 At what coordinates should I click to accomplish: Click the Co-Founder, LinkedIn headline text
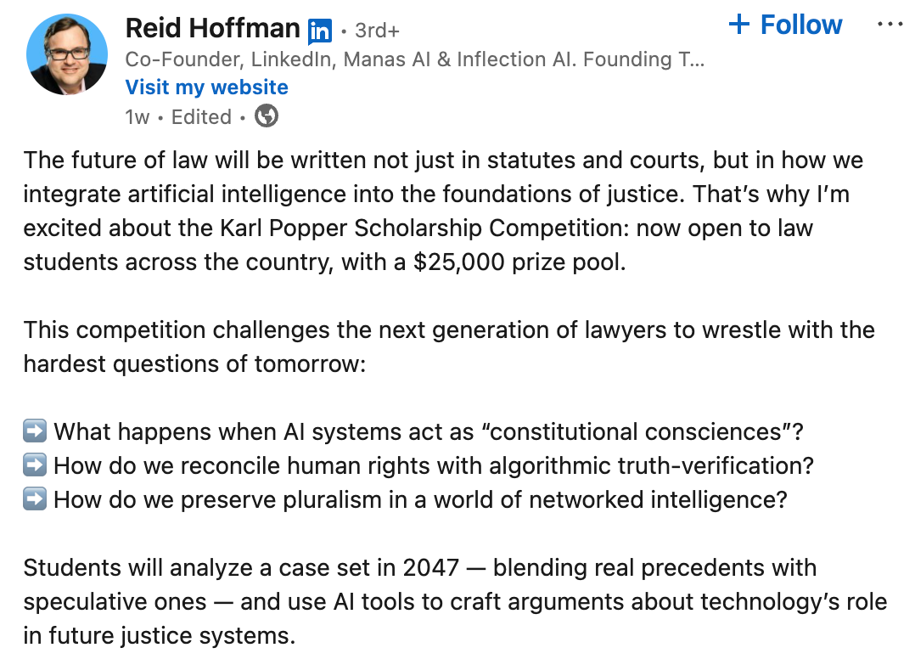[x=415, y=59]
